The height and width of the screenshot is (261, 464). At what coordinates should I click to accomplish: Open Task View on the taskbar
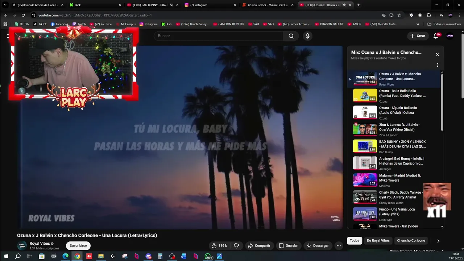(29, 256)
